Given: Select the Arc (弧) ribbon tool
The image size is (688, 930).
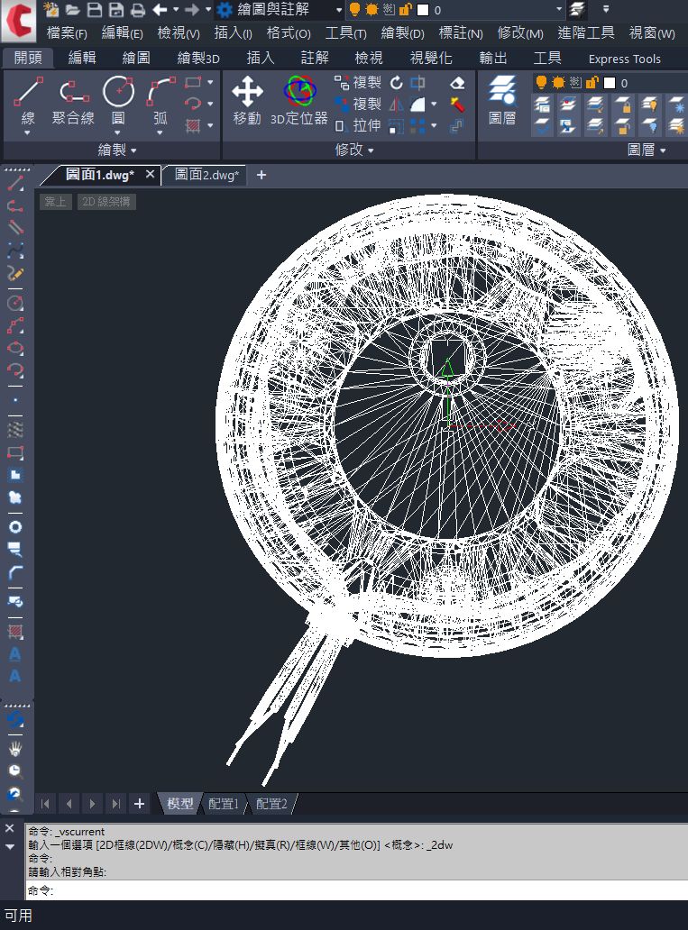Looking at the screenshot, I should tap(161, 101).
